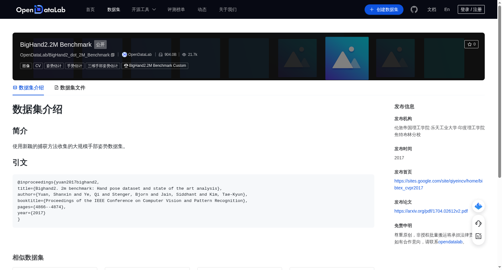
Task: Select the highlighted bright banner thumbnail
Action: pos(347,58)
